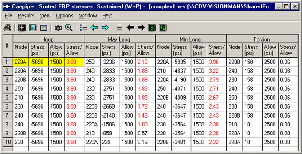Screen dimensions: 302x154
Task: Click the Torsion column group header
Action: (x=262, y=39)
